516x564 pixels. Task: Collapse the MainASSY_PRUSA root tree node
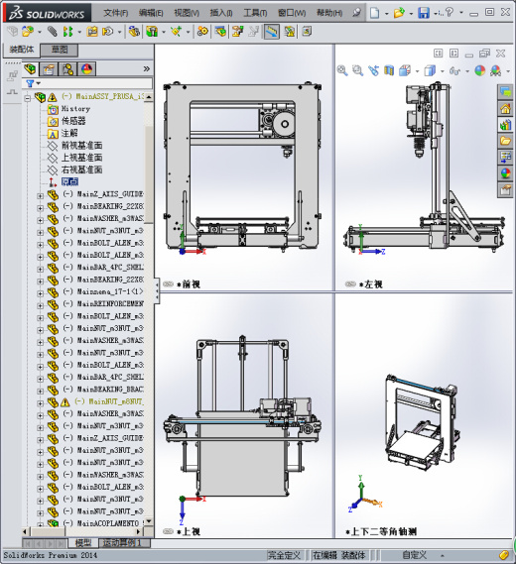[28, 98]
